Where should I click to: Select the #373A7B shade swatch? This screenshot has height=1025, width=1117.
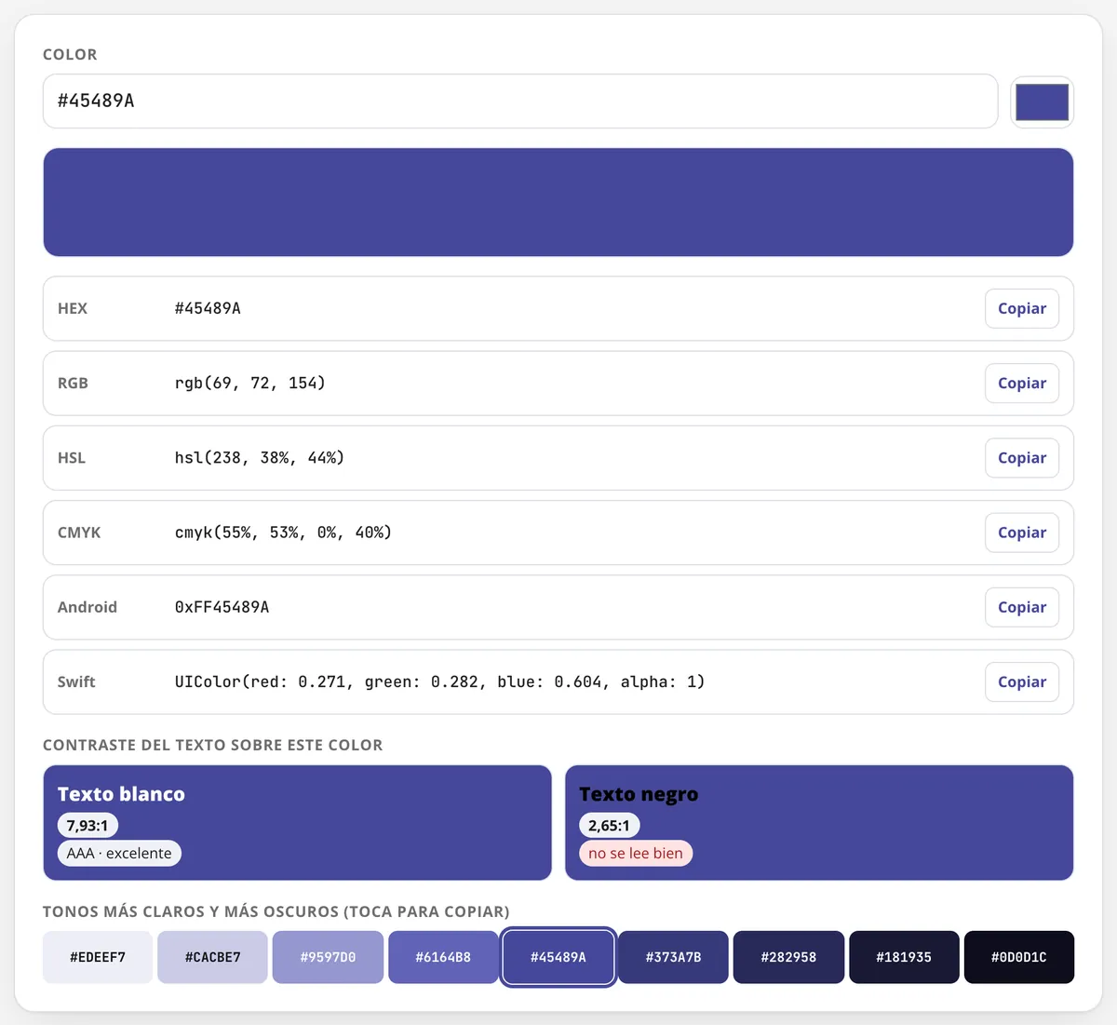coord(674,957)
